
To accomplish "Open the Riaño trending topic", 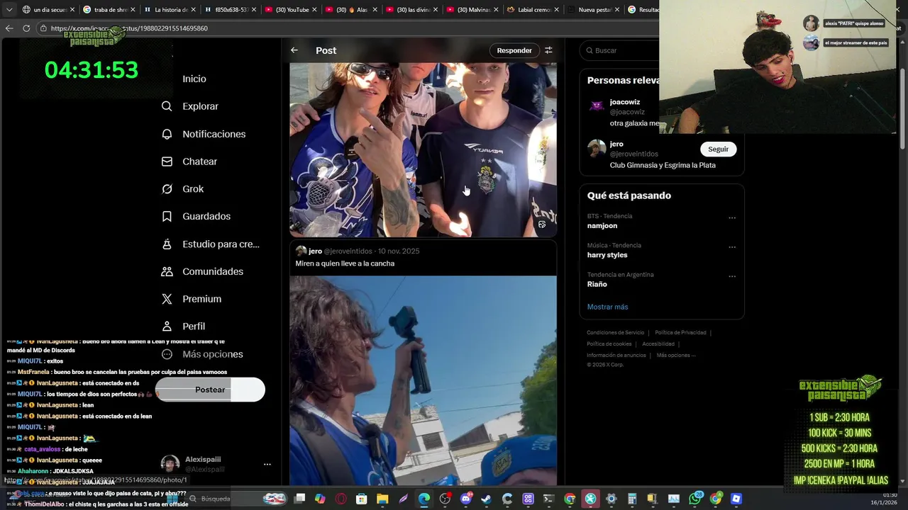I will pos(597,284).
